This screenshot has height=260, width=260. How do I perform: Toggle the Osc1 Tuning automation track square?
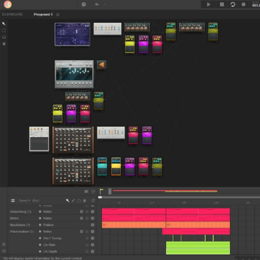click(x=87, y=238)
